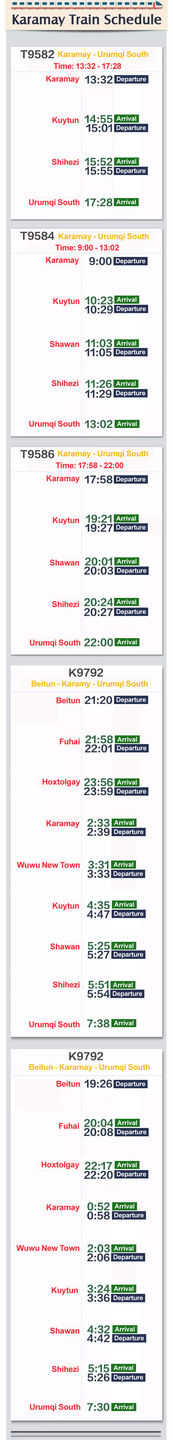Click the train icon above the title
Image resolution: width=173 pixels, height=1440 pixels.
[x=158, y=5]
